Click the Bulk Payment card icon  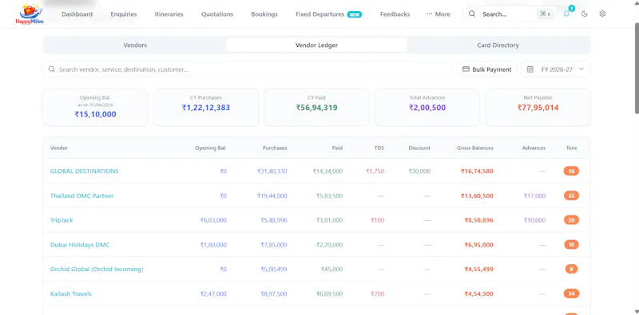(466, 69)
